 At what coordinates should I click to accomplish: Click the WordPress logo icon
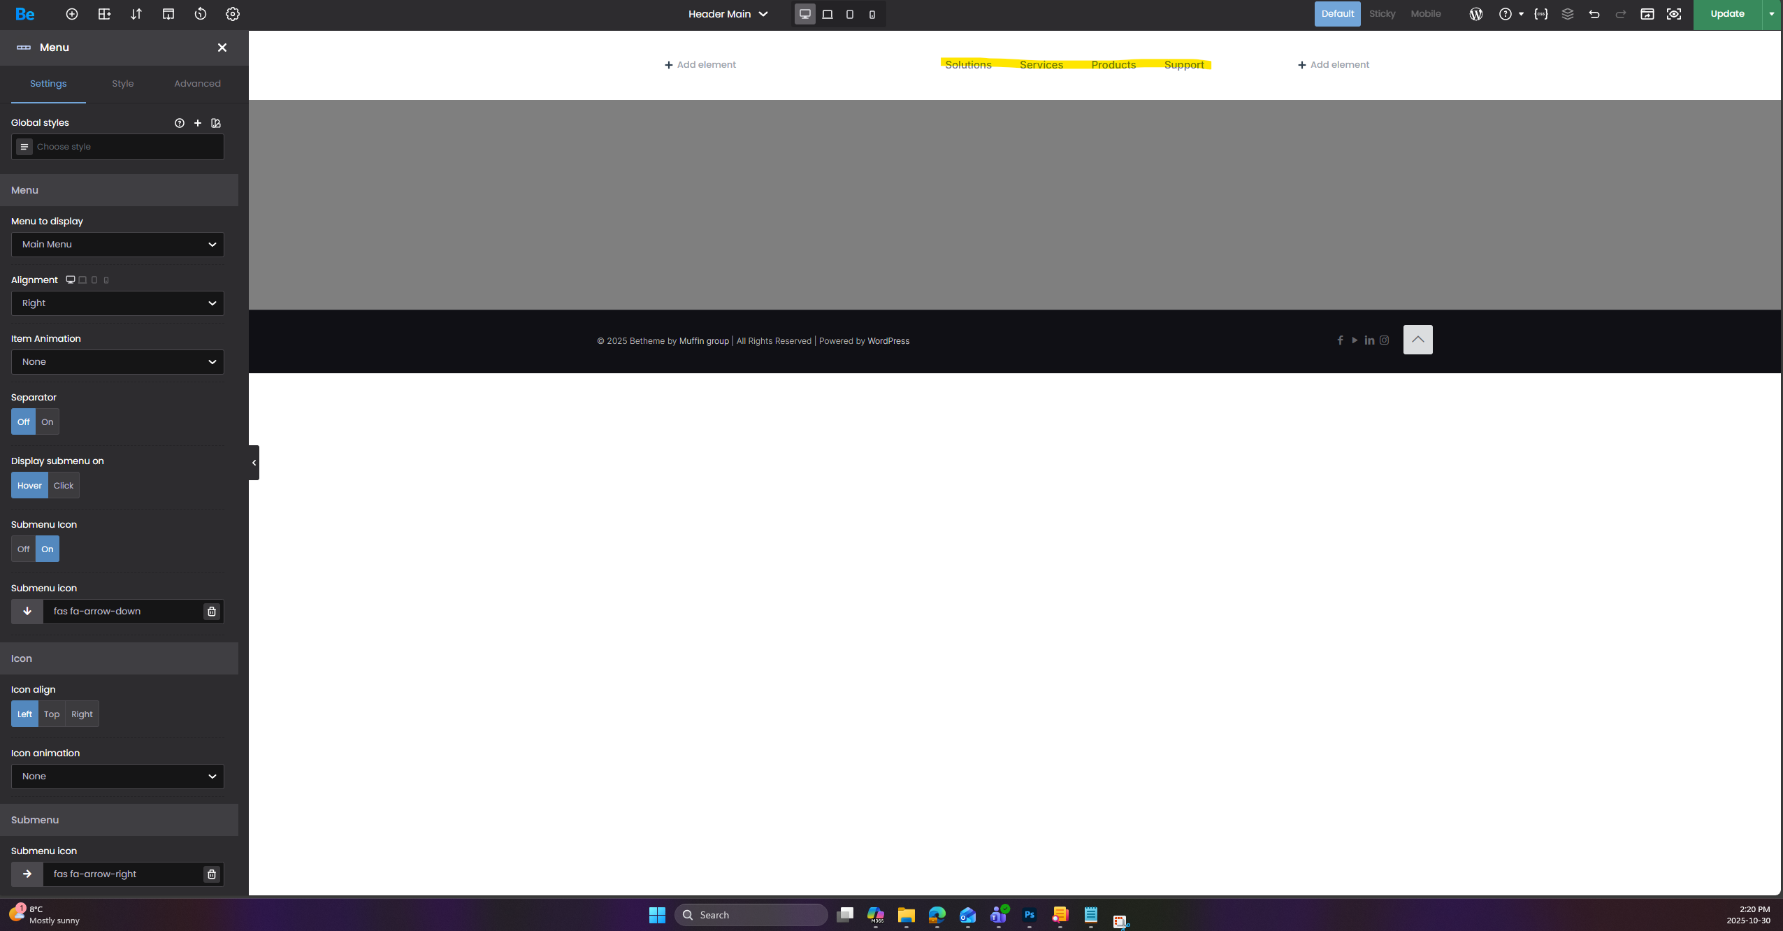coord(1475,14)
